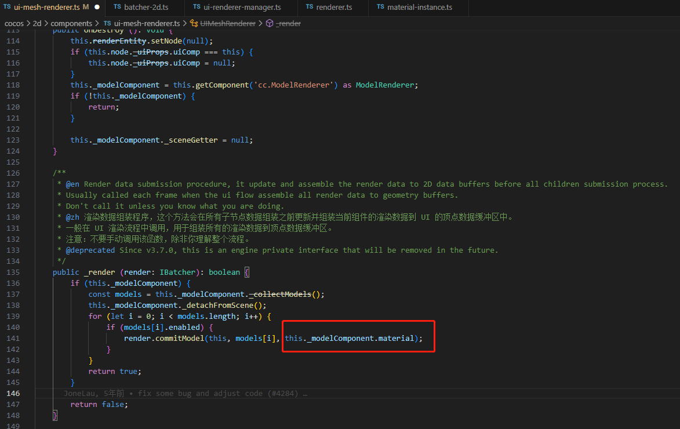This screenshot has height=429, width=680.
Task: Click this._modelComponent.material argument on line 141
Action: pos(350,339)
